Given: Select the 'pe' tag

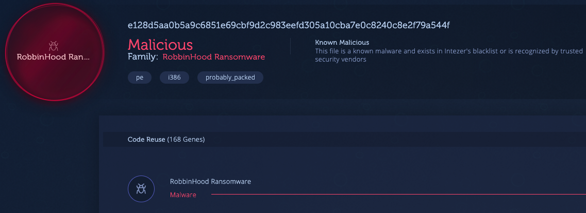Looking at the screenshot, I should pyautogui.click(x=140, y=78).
